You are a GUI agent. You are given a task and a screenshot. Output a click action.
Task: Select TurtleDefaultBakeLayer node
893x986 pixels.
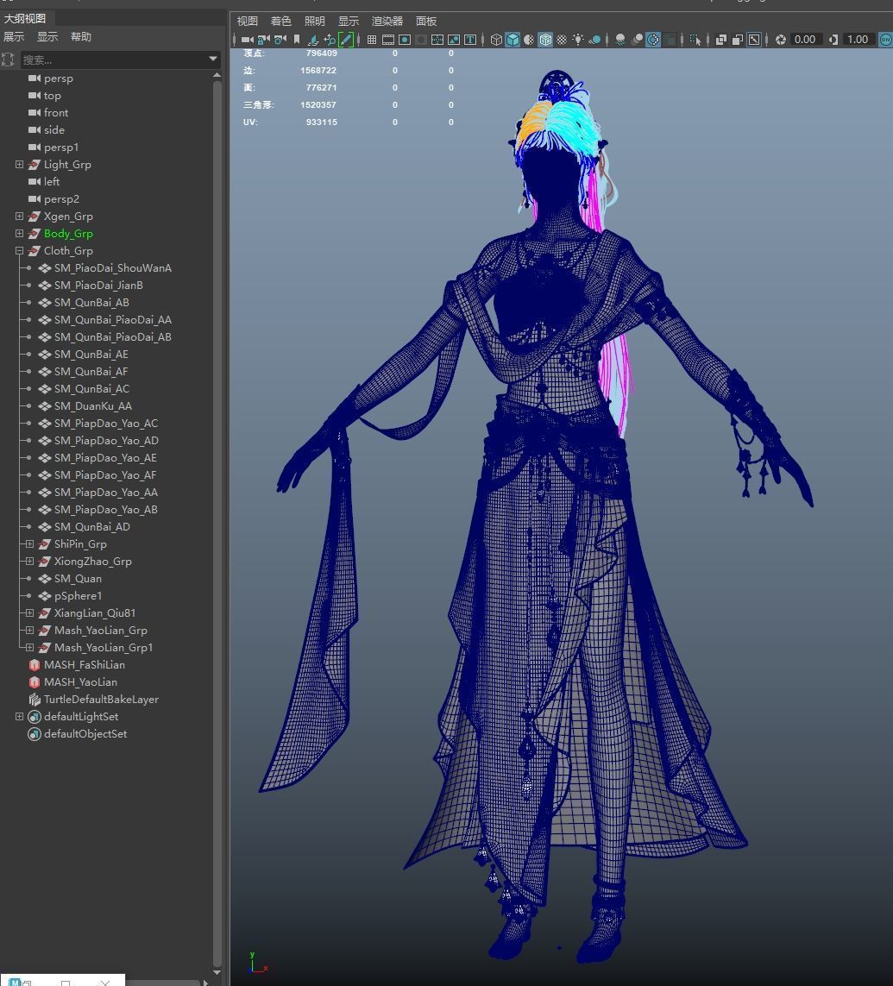tap(101, 700)
